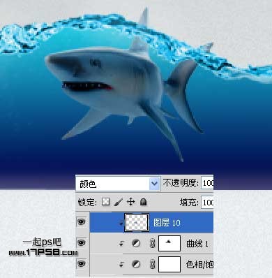Toggle lock all padlock icon
Viewport: 272px width, 278px height.
(x=144, y=202)
